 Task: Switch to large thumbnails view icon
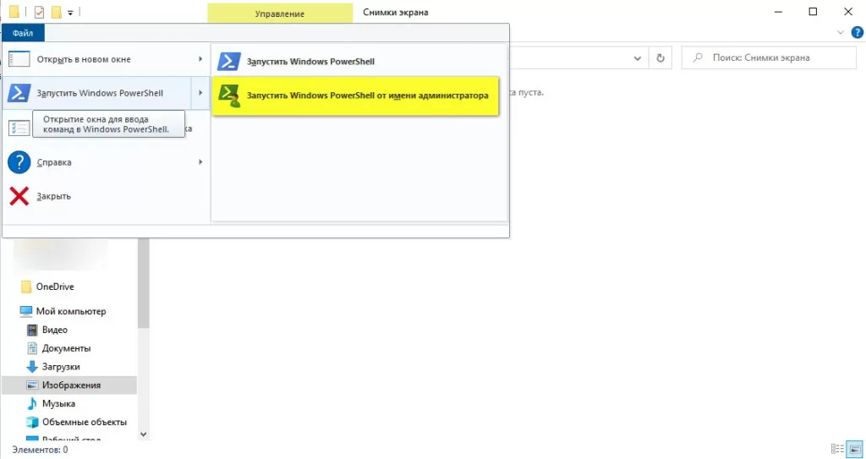(x=853, y=449)
